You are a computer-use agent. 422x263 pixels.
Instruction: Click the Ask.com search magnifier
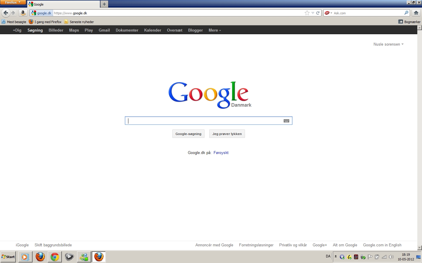point(406,13)
